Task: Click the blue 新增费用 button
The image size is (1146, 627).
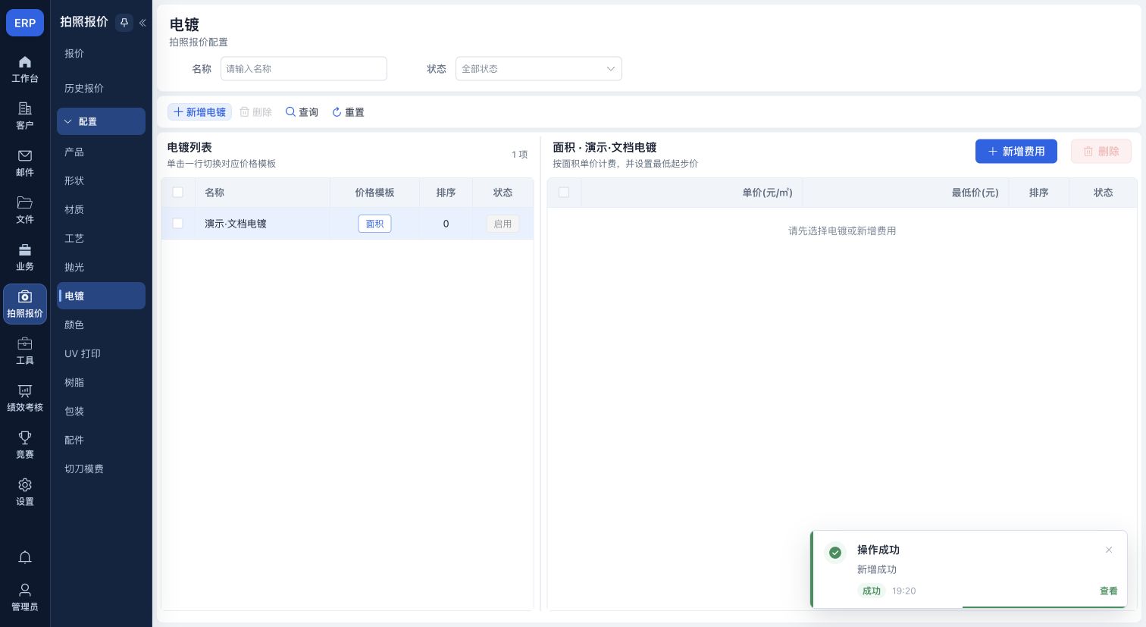Action: 1016,151
